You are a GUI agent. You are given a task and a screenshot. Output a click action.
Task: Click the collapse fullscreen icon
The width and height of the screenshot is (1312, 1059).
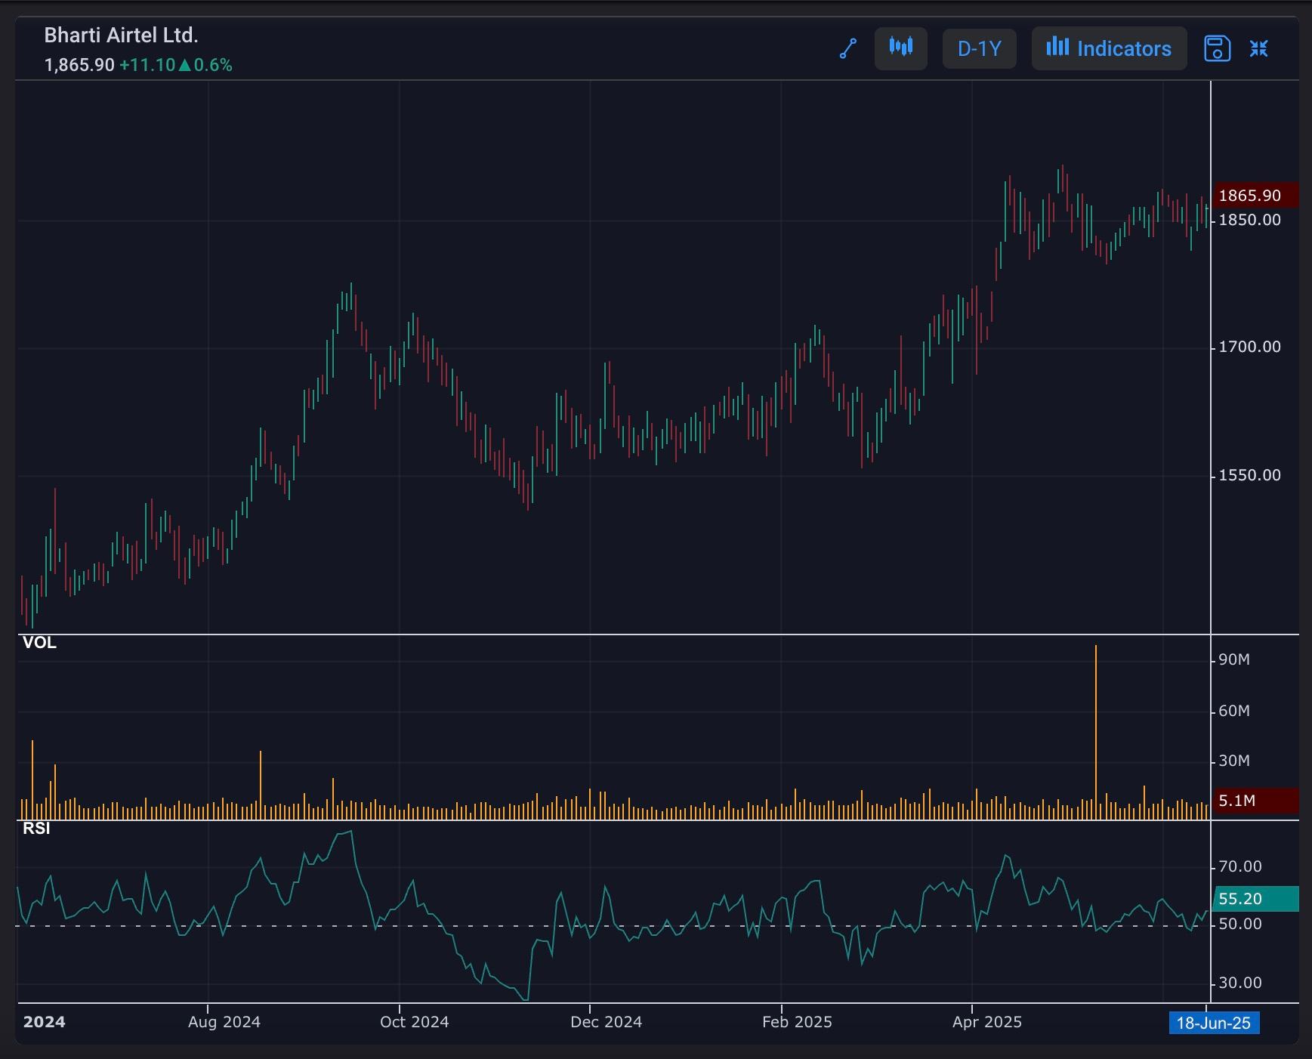coord(1258,48)
